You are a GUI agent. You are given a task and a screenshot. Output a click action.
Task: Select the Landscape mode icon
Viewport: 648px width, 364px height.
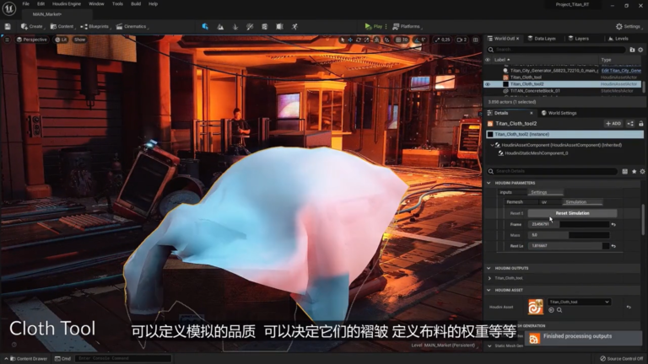[220, 26]
